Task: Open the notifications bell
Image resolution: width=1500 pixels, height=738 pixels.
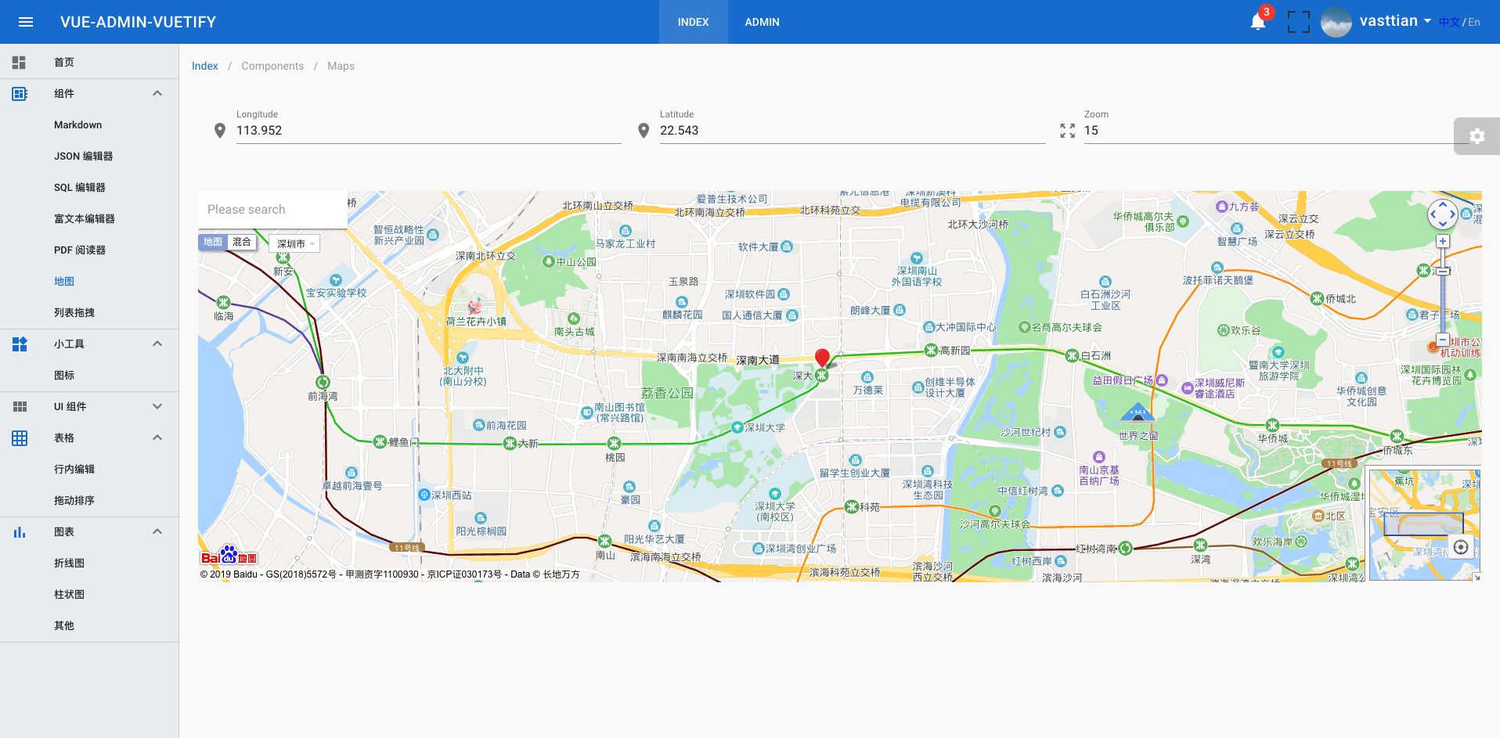Action: pos(1258,22)
